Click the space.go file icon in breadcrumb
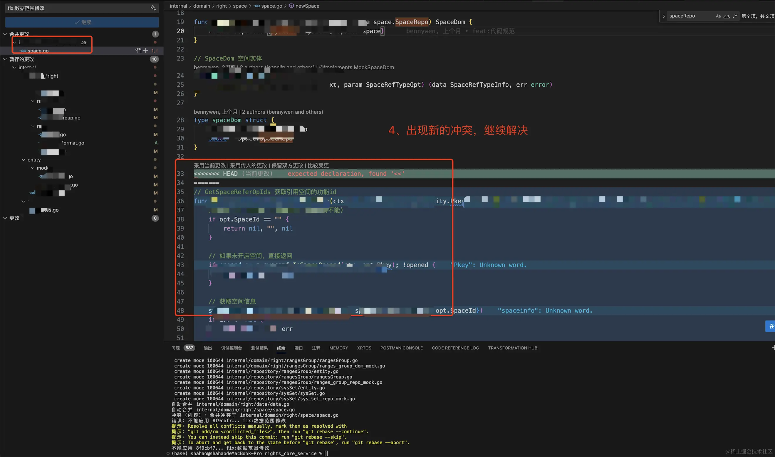Screen dimensions: 775x457 257,6
